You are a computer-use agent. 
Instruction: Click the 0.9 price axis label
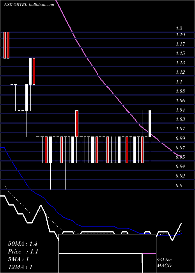pyautogui.click(x=179, y=185)
